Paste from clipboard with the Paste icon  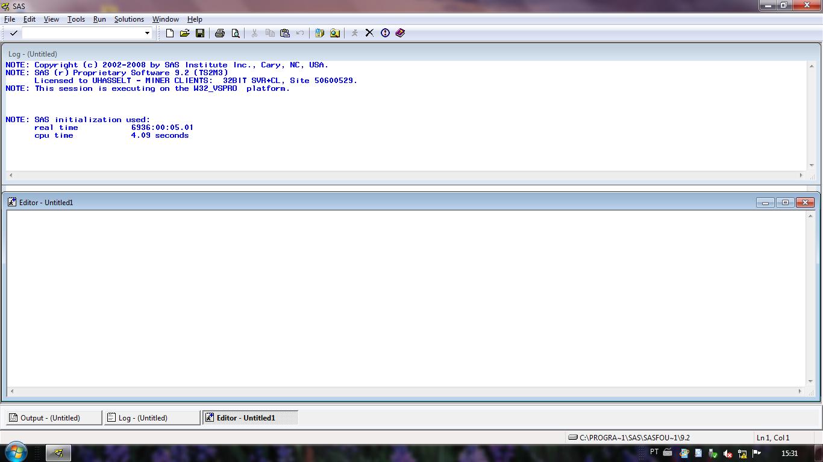point(285,33)
